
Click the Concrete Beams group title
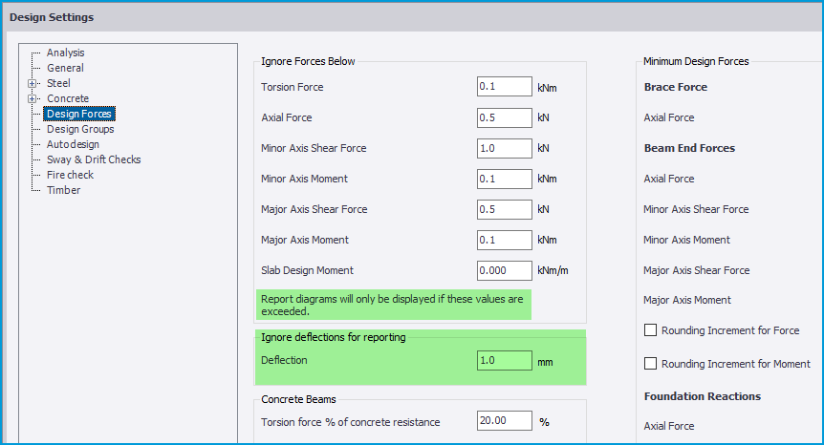[x=298, y=399]
